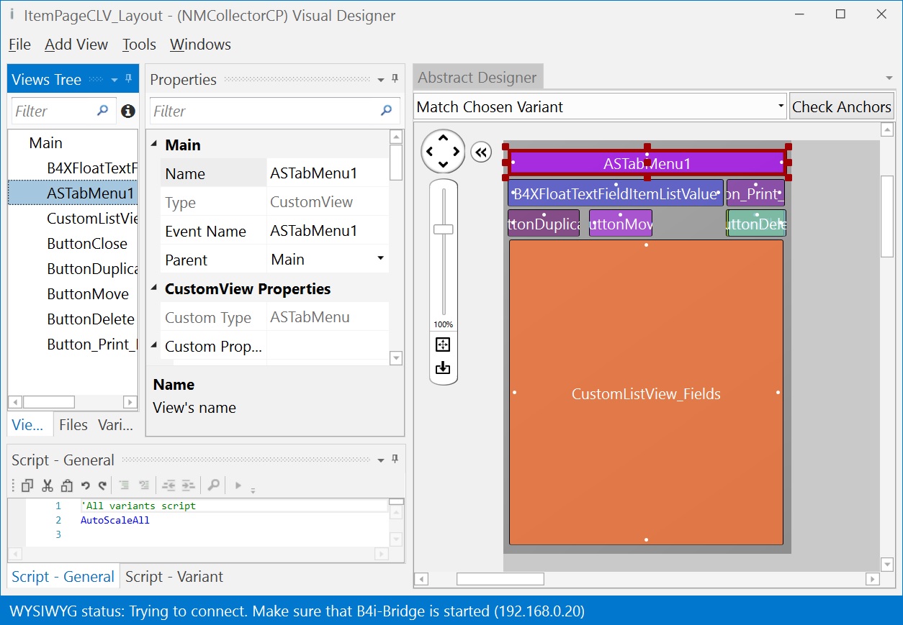903x625 pixels.
Task: Click the Cut scissors icon
Action: pyautogui.click(x=48, y=485)
